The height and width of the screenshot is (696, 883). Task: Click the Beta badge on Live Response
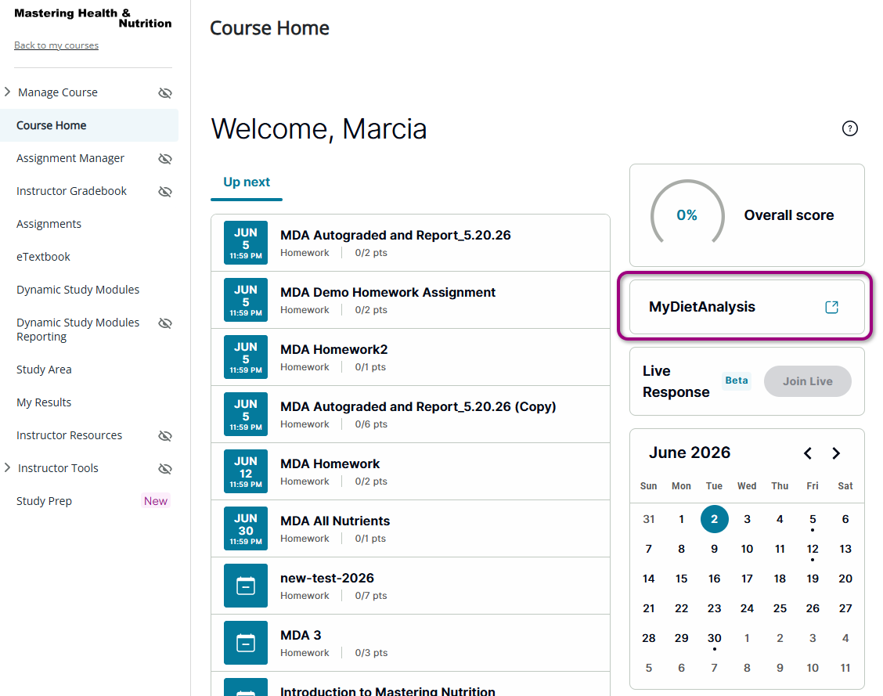coord(737,380)
